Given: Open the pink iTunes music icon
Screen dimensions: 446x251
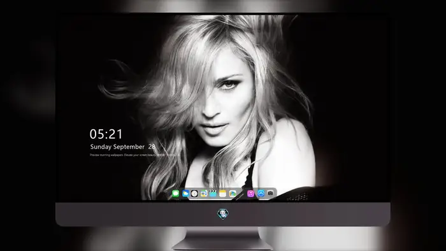Looking at the screenshot, I should pos(250,194).
